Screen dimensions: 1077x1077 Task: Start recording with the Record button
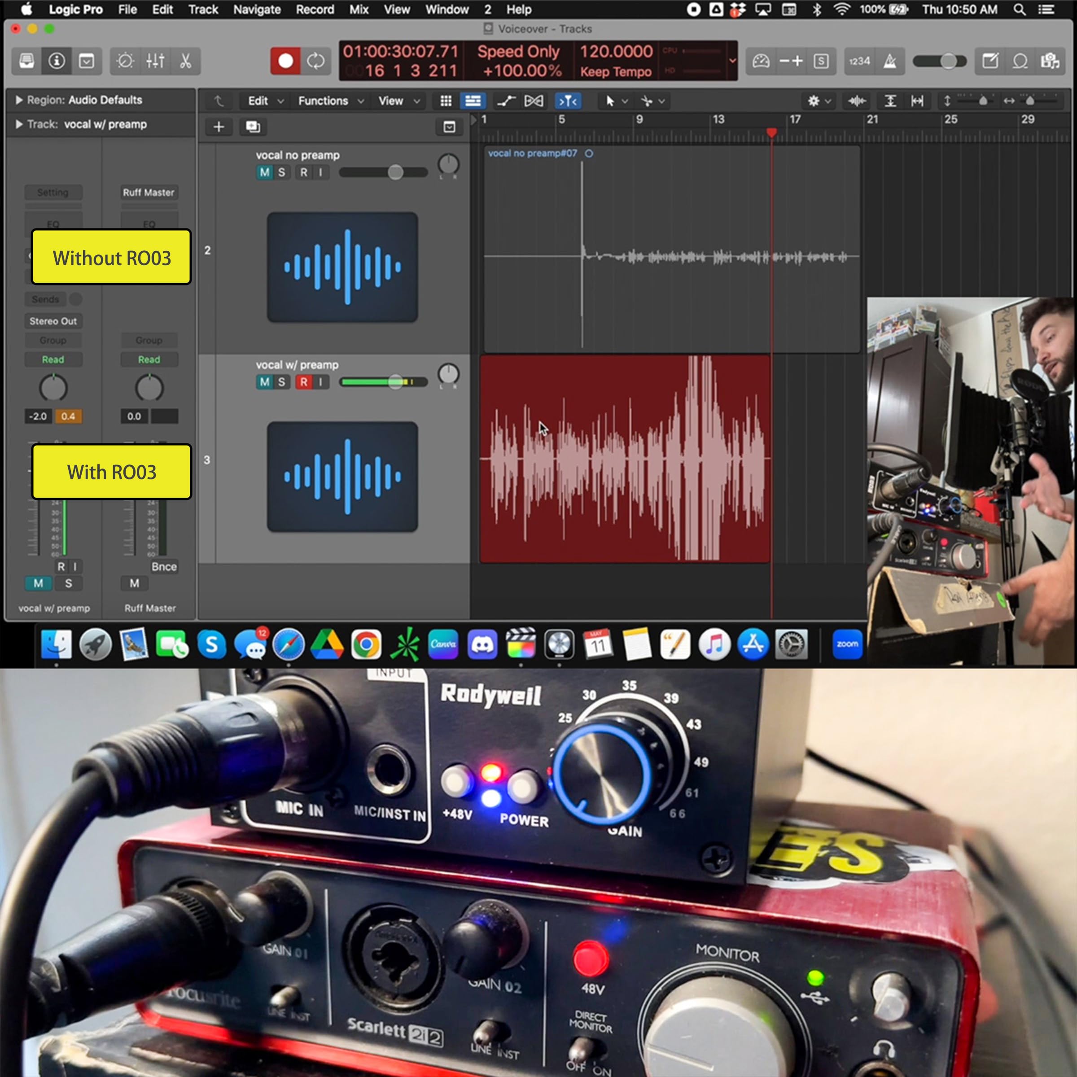pyautogui.click(x=285, y=61)
